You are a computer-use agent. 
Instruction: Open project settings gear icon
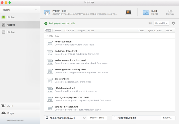pos(173,23)
